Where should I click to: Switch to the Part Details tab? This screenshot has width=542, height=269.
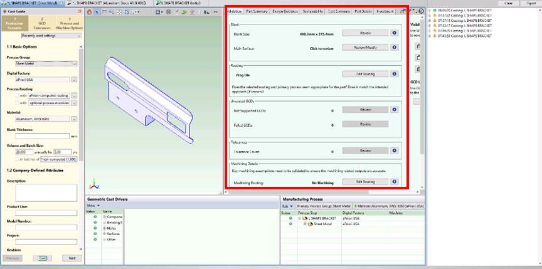coord(363,11)
